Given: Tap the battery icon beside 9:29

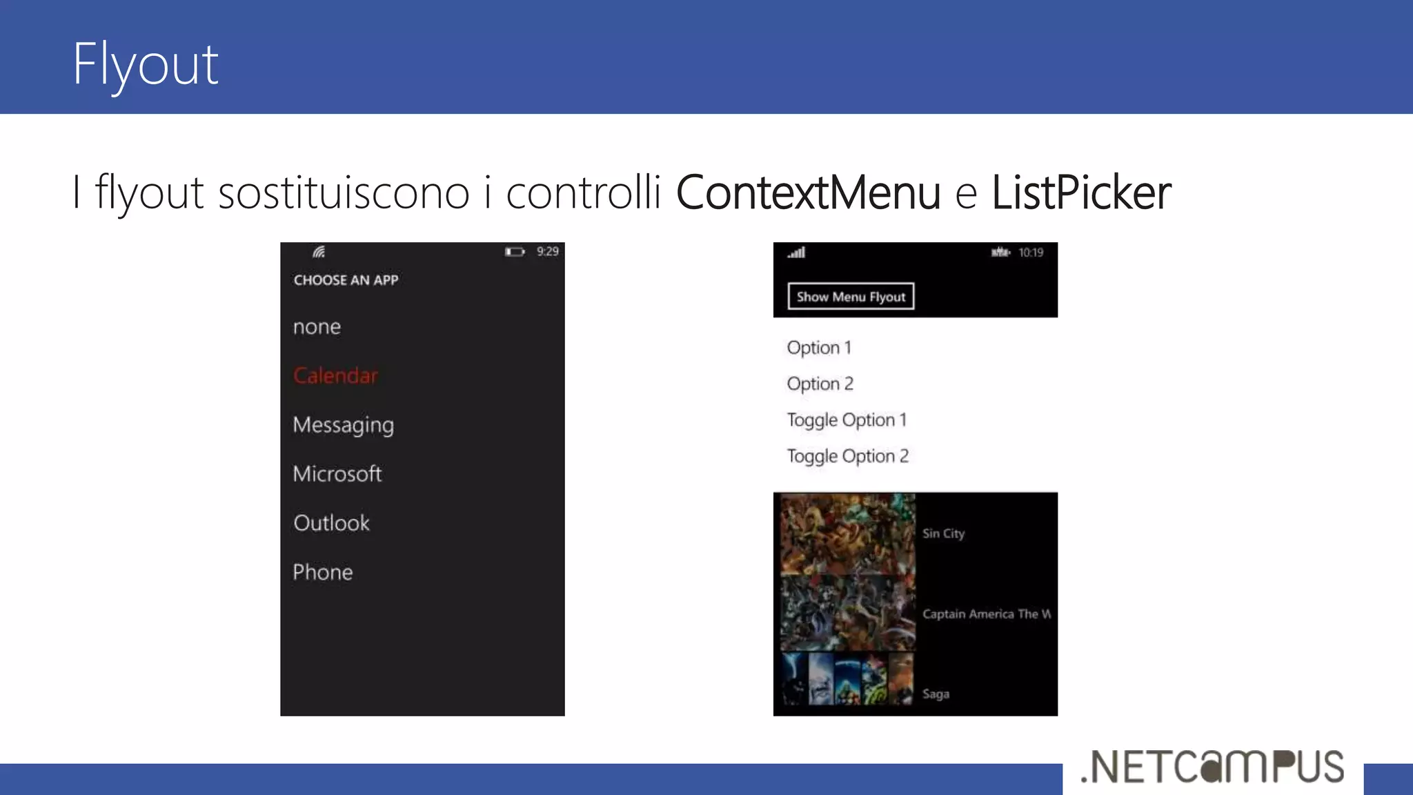Looking at the screenshot, I should (x=515, y=252).
